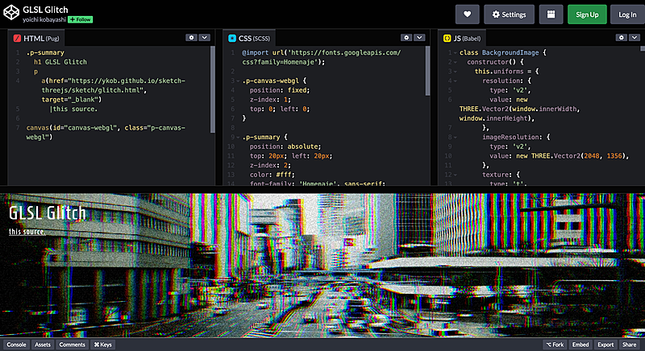Click the Fork button in footer

pos(554,345)
